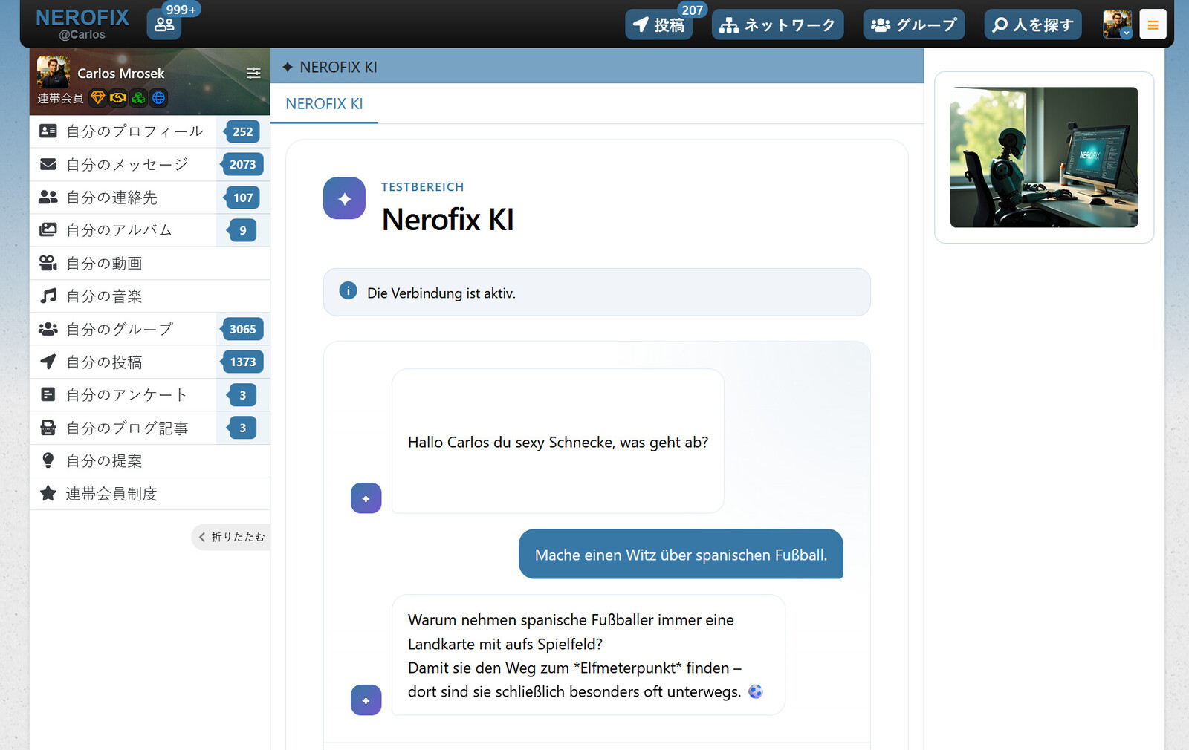
Task: Click the robot at computer image
Action: point(1044,157)
